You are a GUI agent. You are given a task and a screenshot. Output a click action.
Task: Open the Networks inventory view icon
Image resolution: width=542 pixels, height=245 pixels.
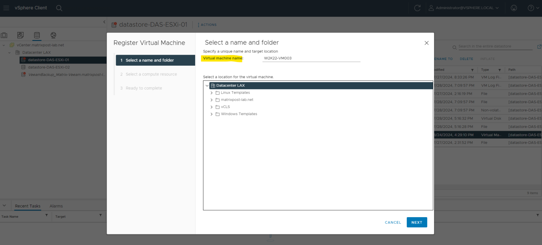click(53, 35)
